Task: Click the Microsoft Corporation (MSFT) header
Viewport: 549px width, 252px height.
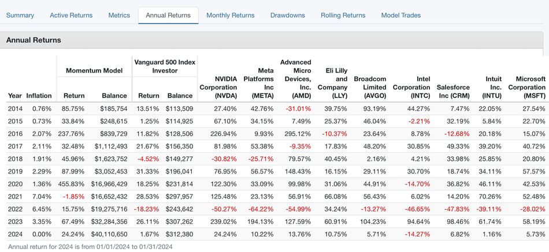Action: click(526, 88)
